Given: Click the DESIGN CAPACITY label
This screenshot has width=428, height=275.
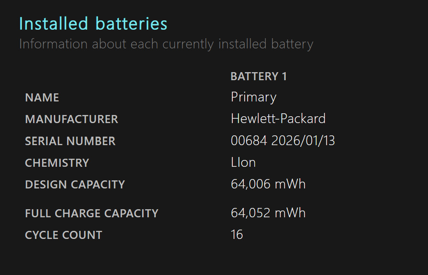Looking at the screenshot, I should [x=75, y=185].
